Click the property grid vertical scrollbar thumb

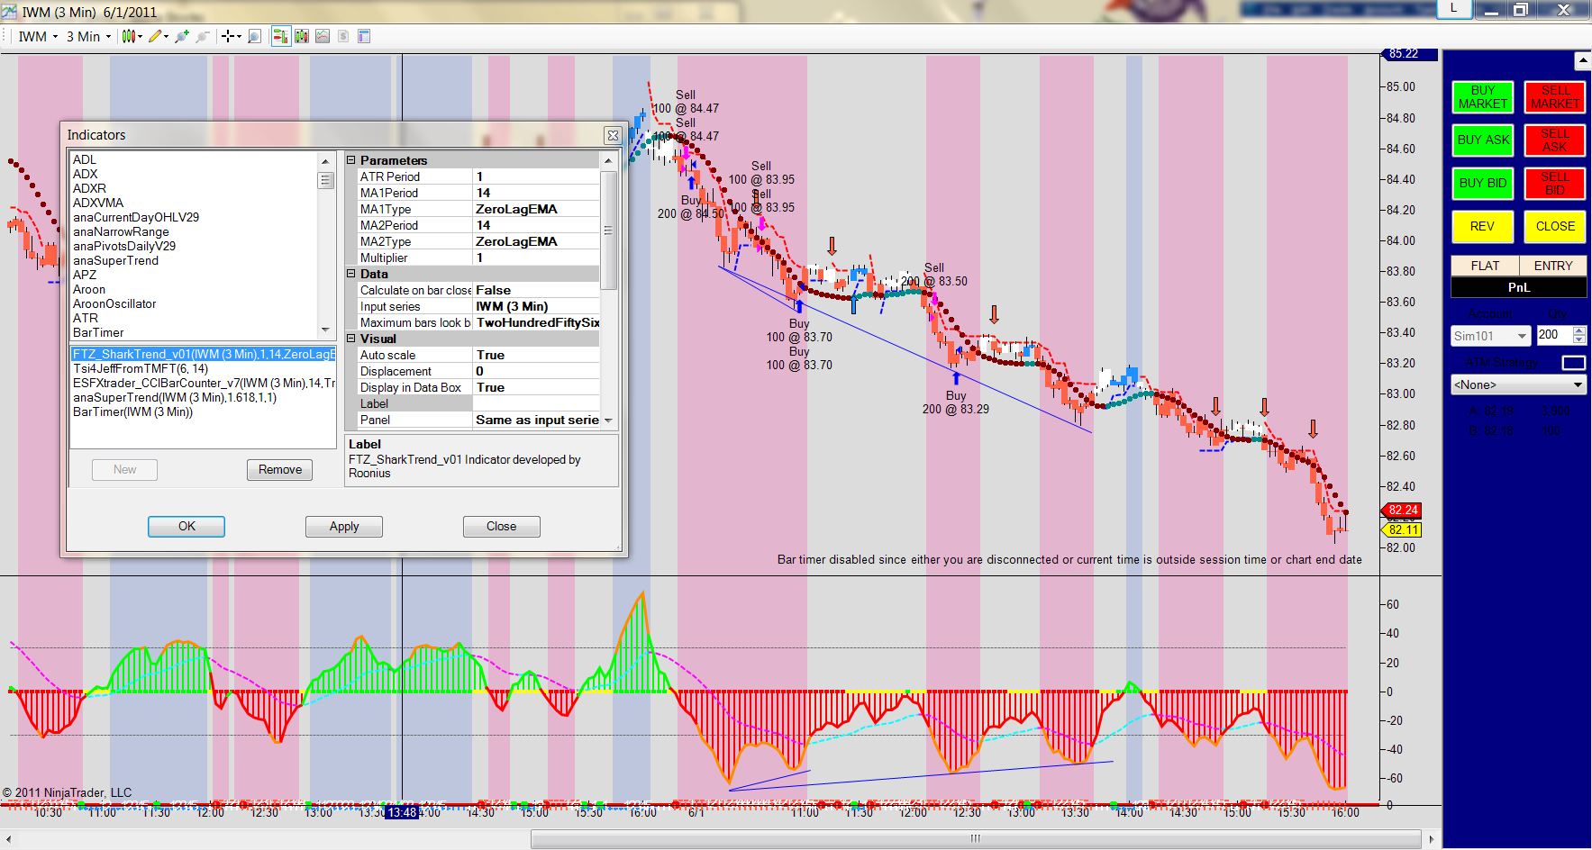608,230
